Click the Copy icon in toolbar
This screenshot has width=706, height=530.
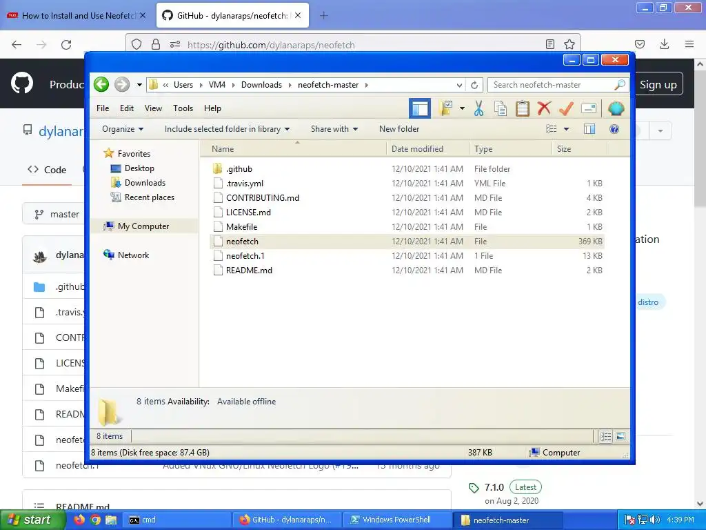(501, 108)
